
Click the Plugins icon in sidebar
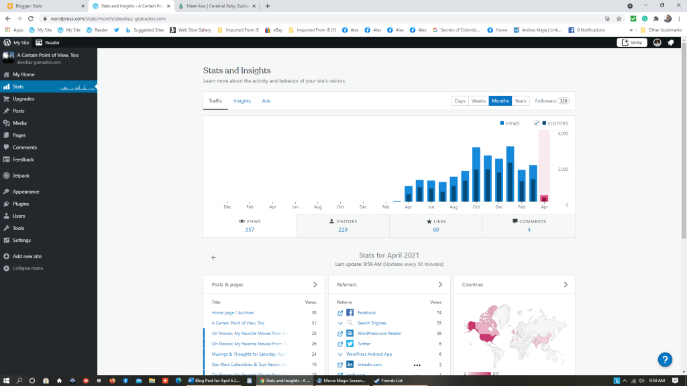6,204
